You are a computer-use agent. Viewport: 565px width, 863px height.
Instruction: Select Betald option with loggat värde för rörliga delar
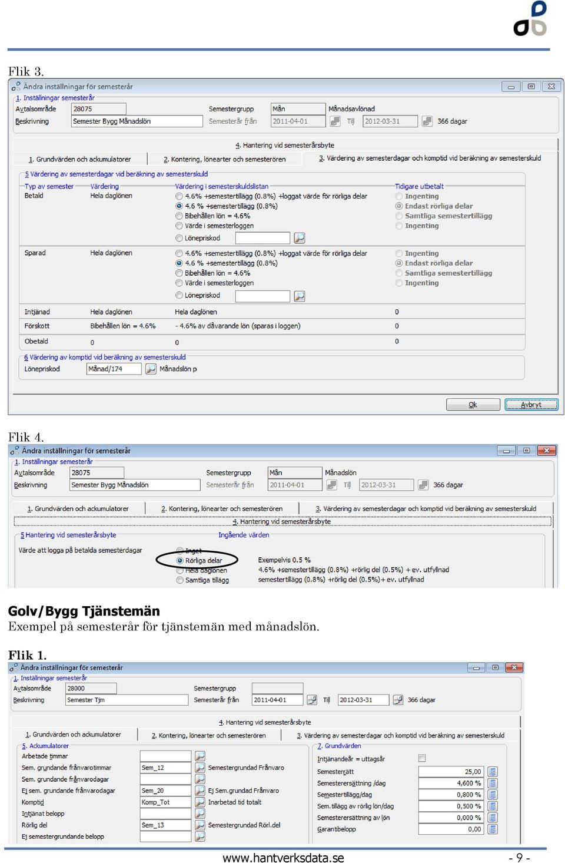tap(179, 196)
